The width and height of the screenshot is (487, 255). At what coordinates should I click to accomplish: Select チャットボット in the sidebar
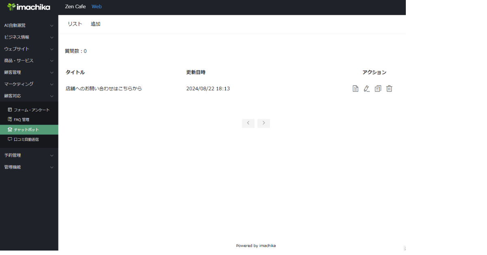pyautogui.click(x=29, y=130)
